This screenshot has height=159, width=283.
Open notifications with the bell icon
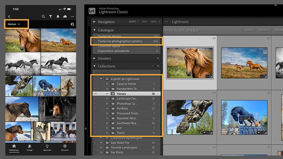tap(58, 16)
